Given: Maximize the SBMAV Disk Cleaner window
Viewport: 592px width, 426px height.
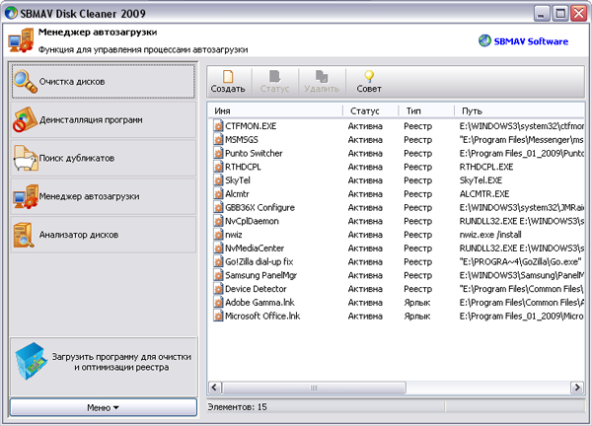Looking at the screenshot, I should (560, 13).
